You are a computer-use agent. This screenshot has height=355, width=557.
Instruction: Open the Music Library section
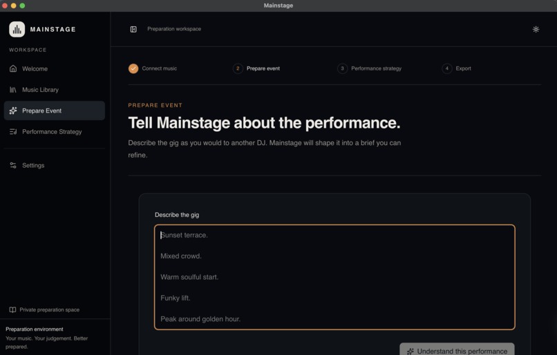point(55,90)
